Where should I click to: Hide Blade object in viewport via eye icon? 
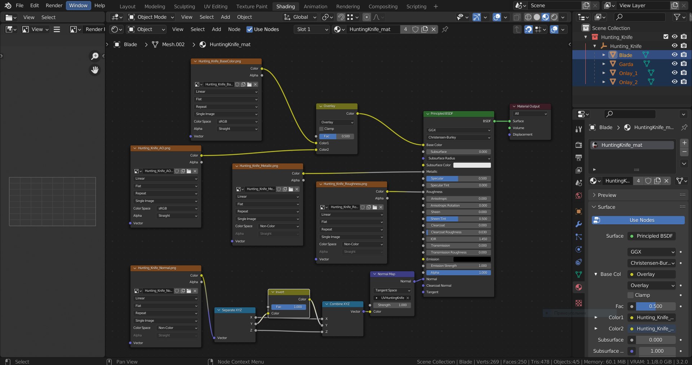tap(674, 55)
